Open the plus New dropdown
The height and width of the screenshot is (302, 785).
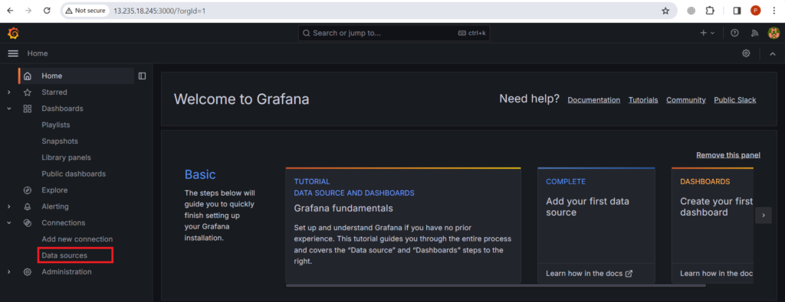(707, 33)
